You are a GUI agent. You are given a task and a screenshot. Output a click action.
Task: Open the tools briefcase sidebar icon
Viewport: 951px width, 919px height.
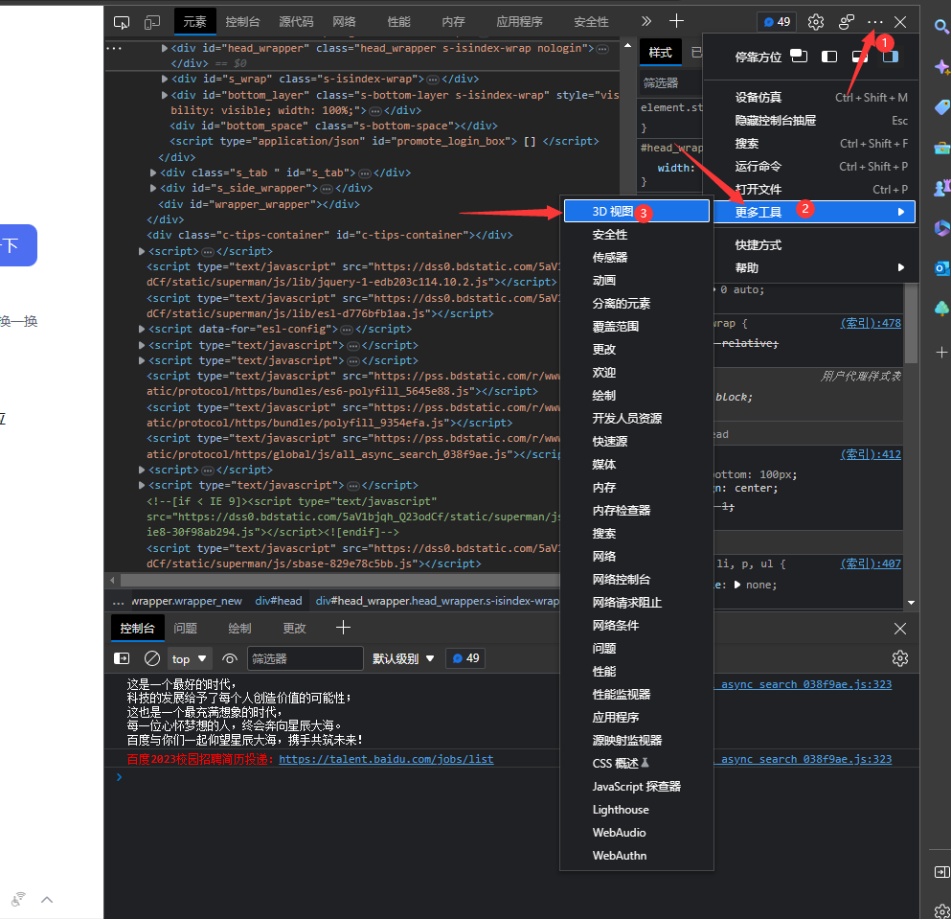pos(942,149)
